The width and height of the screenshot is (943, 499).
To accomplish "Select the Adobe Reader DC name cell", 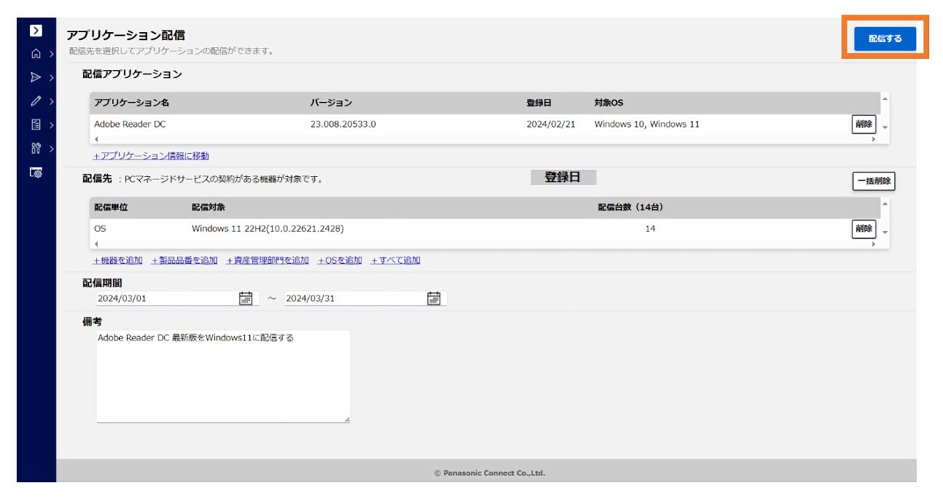I will 130,124.
